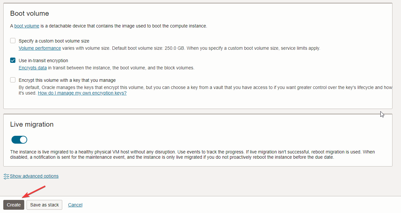Click the Live migration section heading
The image size is (401, 213).
[x=32, y=124]
